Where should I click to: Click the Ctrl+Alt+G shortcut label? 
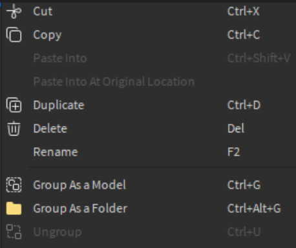coord(254,208)
